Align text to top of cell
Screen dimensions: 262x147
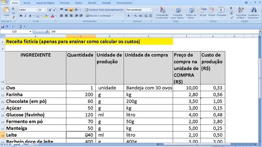point(62,10)
